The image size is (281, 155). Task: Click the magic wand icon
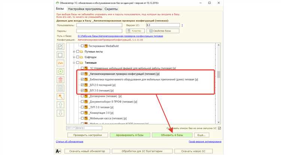60,96
